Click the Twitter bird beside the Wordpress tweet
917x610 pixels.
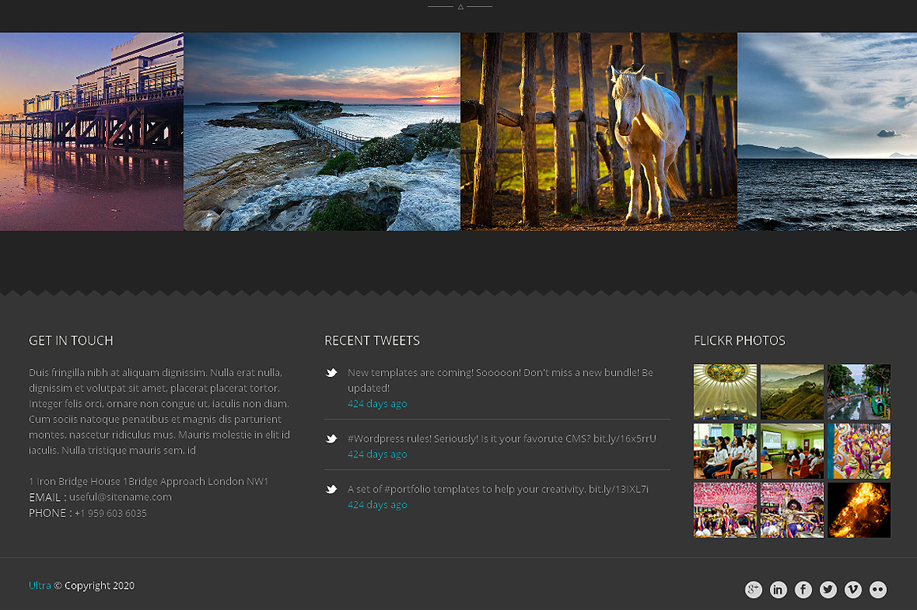click(331, 438)
